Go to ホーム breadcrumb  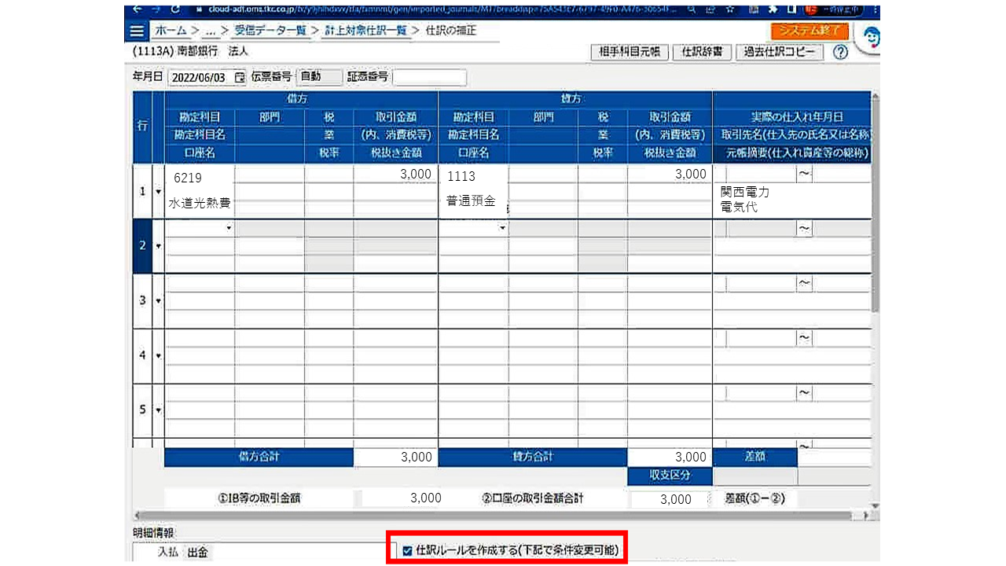171,31
